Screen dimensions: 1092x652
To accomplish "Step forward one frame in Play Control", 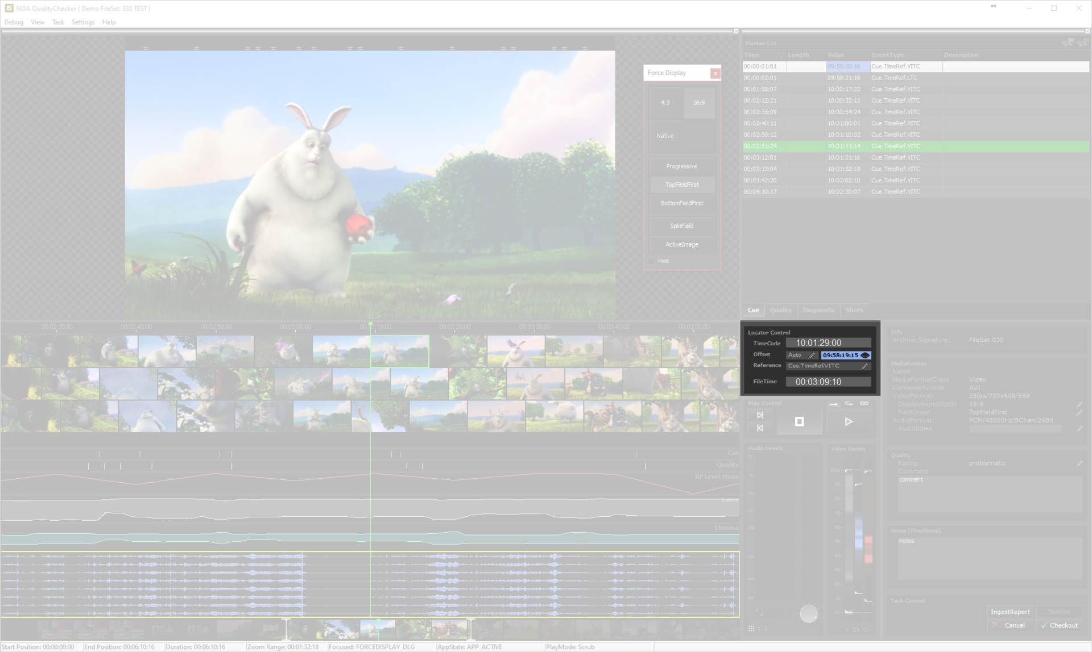I will [760, 415].
